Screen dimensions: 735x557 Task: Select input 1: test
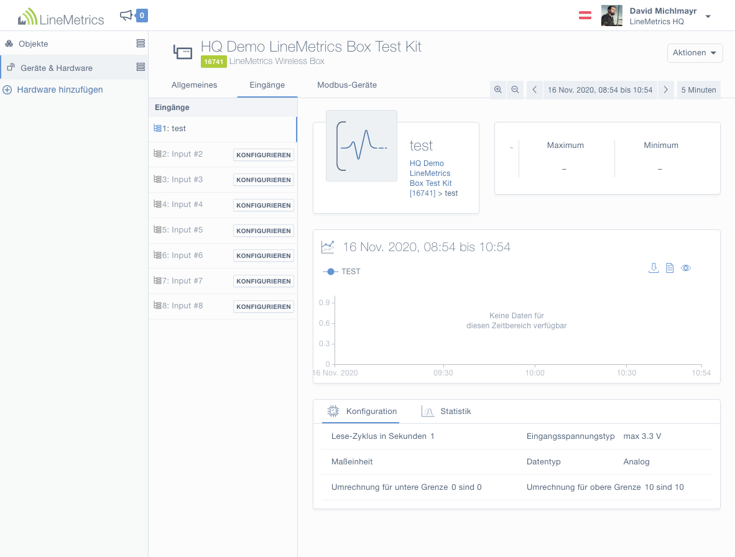coord(223,129)
